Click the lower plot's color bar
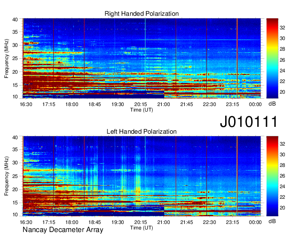 (x=272, y=176)
